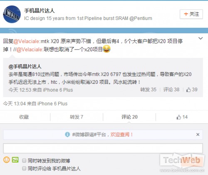Click the TechWeb watermark logo
This screenshot has width=208, height=175.
[182, 162]
